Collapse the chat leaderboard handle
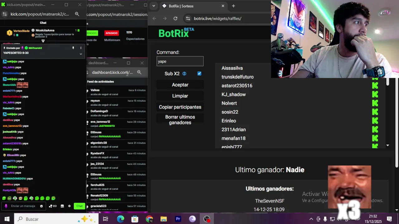 (x=43, y=41)
